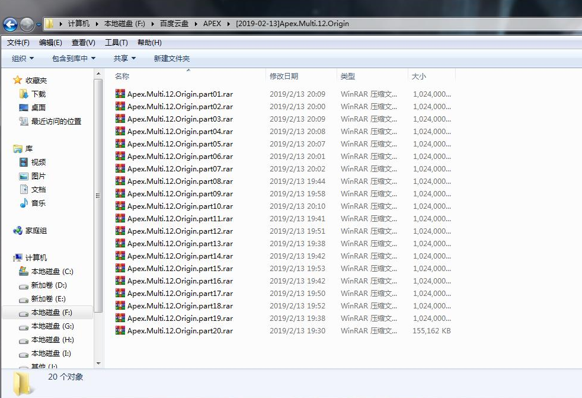This screenshot has height=398, width=582.
Task: Click the Forward navigation arrow button
Action: pos(27,24)
